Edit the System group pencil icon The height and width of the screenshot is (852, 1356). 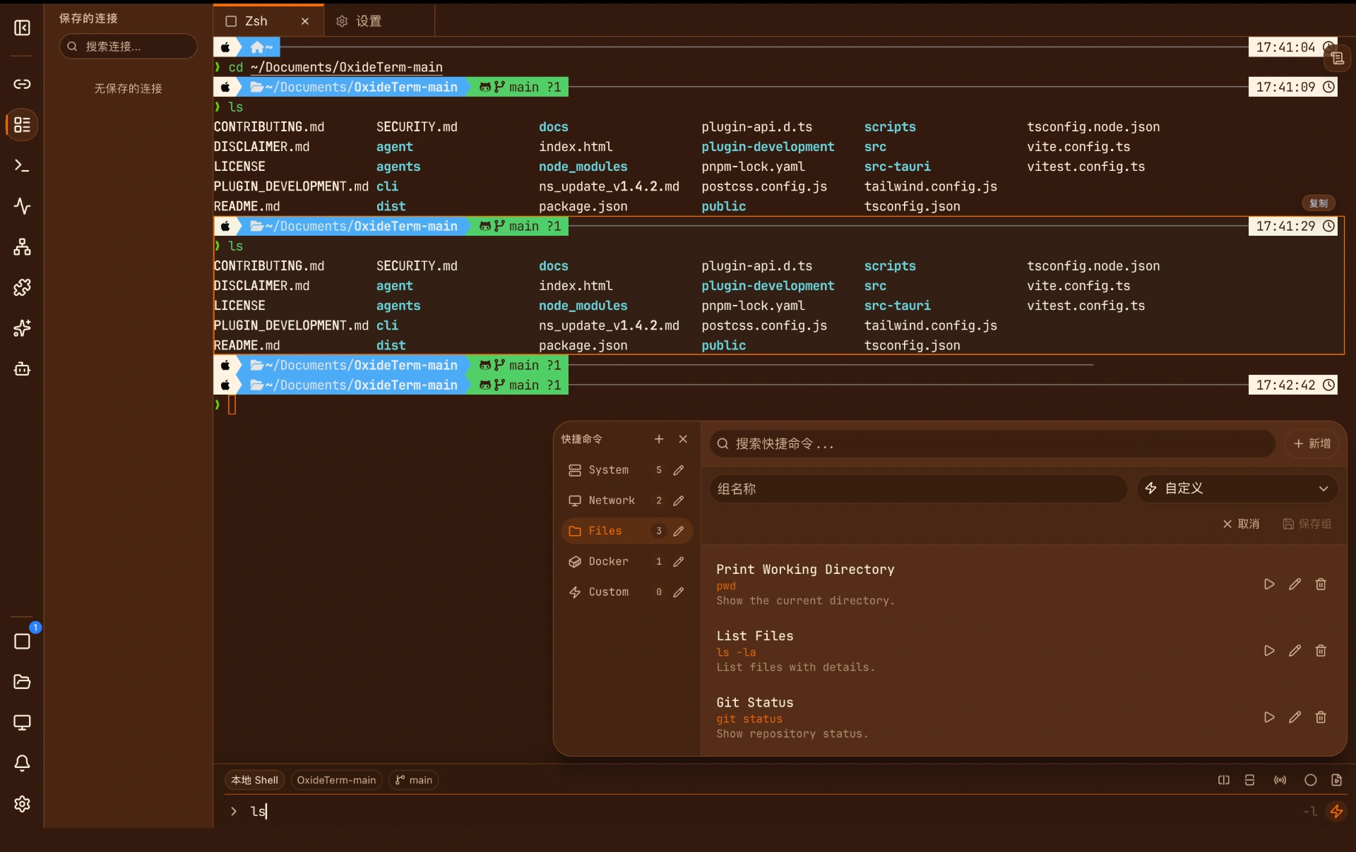click(679, 470)
